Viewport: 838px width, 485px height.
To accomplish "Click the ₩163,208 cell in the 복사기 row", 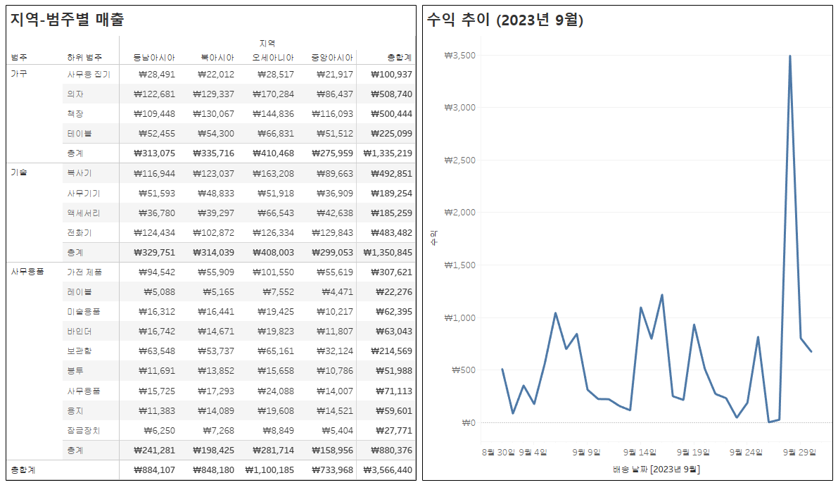I will tap(273, 173).
